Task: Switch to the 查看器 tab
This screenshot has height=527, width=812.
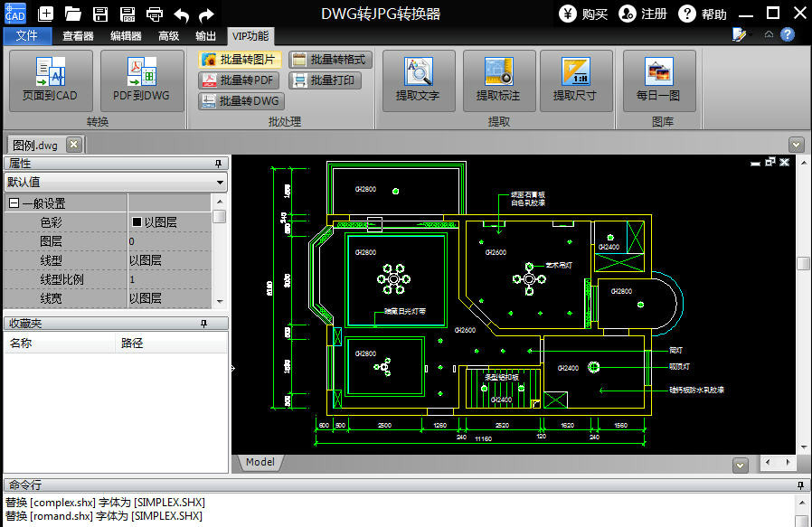Action: click(x=78, y=36)
